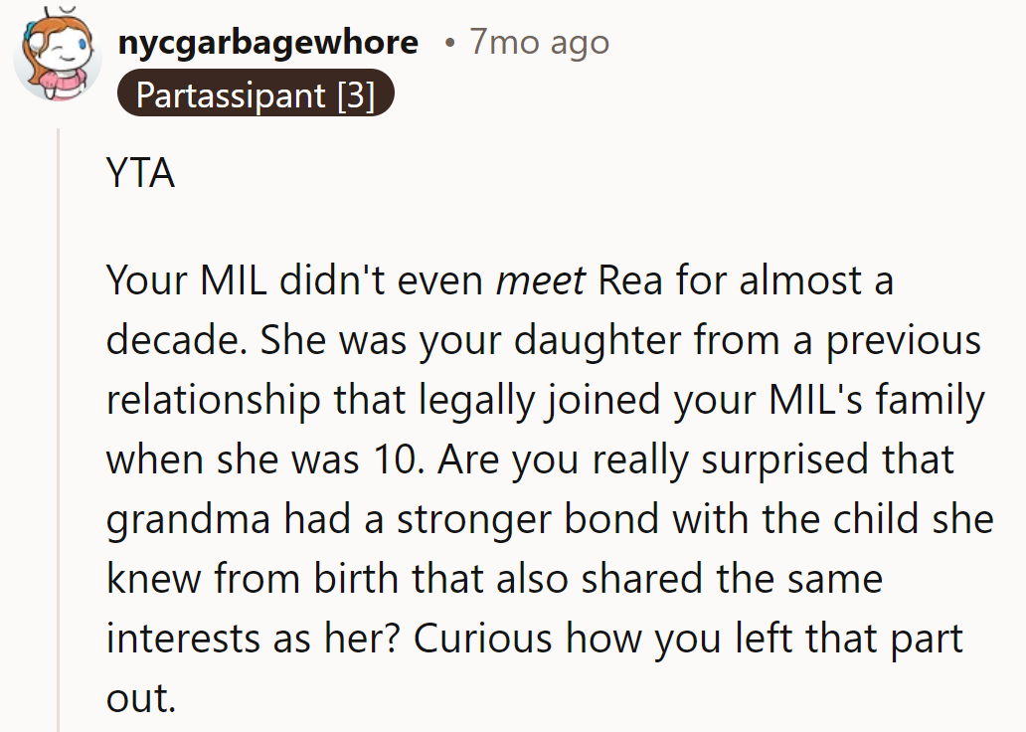1026x732 pixels.
Task: Click the final word "out." of the comment
Action: click(140, 698)
